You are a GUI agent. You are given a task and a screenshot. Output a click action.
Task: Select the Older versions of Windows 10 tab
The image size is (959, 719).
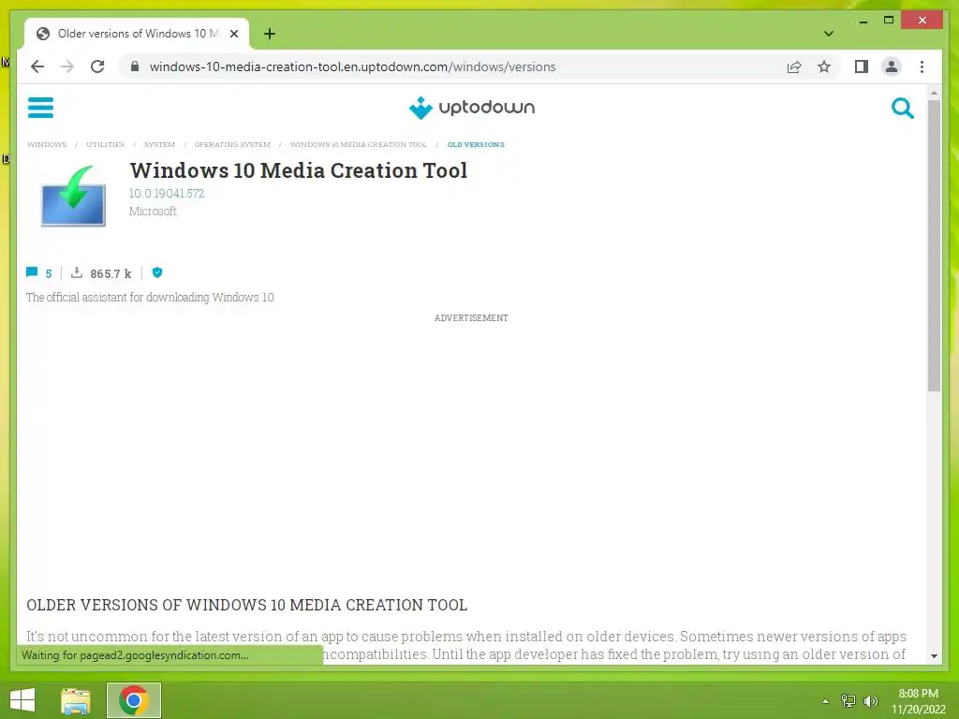tap(137, 34)
